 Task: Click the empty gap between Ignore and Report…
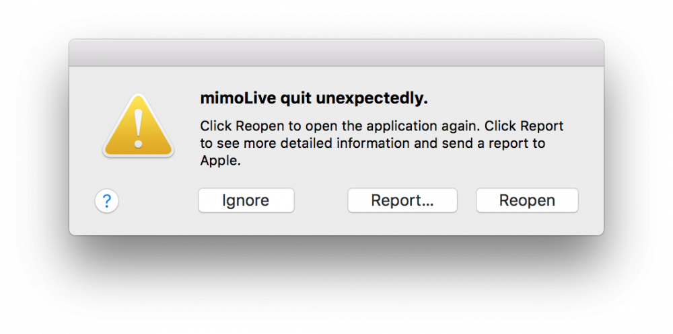tap(321, 200)
